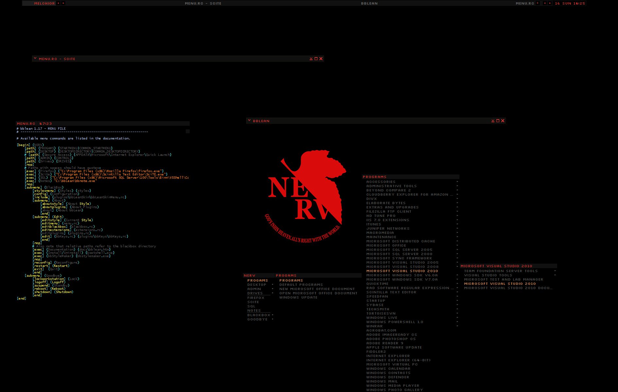Open SCINTILLA TEXT EDITOR folder
The width and height of the screenshot is (618, 392).
[391, 292]
